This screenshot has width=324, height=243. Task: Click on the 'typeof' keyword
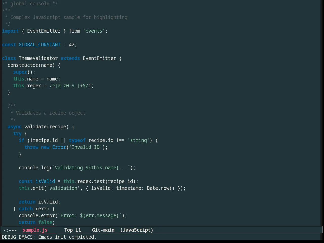pyautogui.click(x=77, y=140)
